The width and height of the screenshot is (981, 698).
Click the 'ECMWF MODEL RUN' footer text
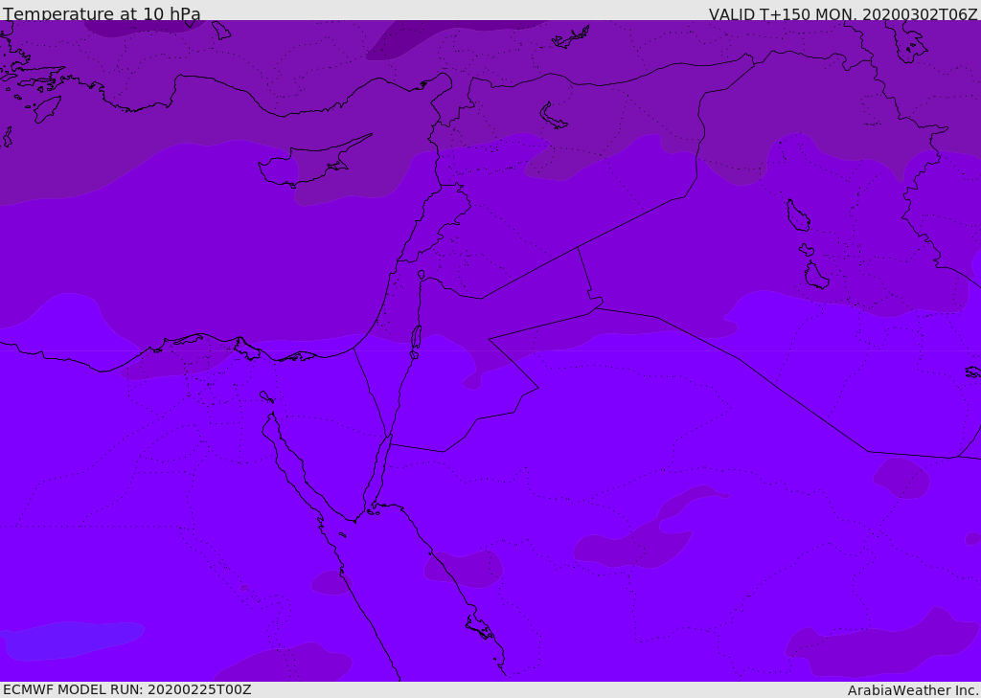[126, 689]
